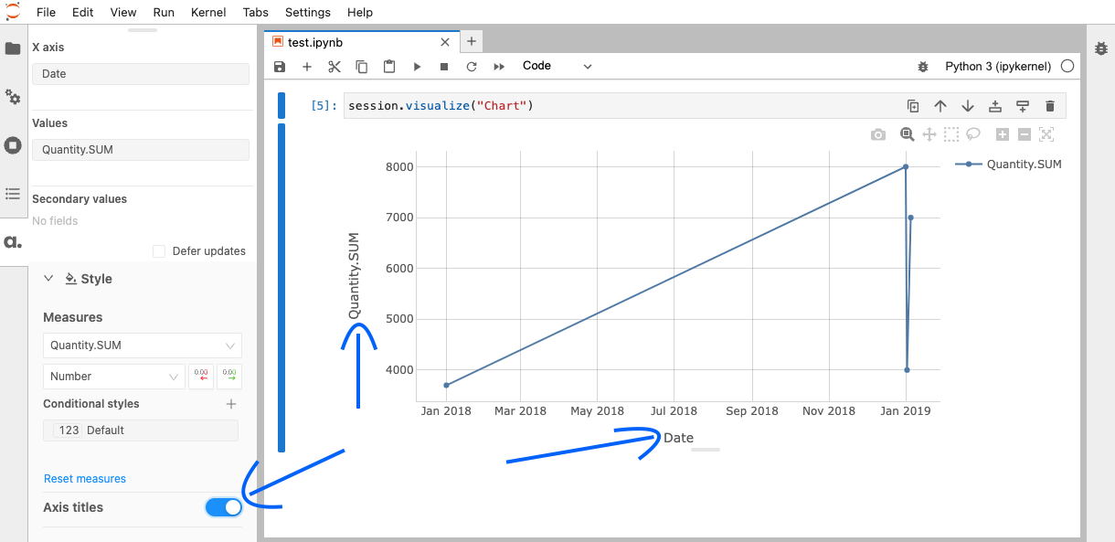This screenshot has width=1115, height=542.
Task: Open the table of contents sidebar icon
Action: 13,194
